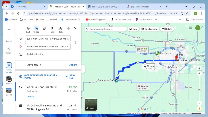Collapse the side panel with arrow
This screenshot has width=208, height=117.
coord(83,69)
